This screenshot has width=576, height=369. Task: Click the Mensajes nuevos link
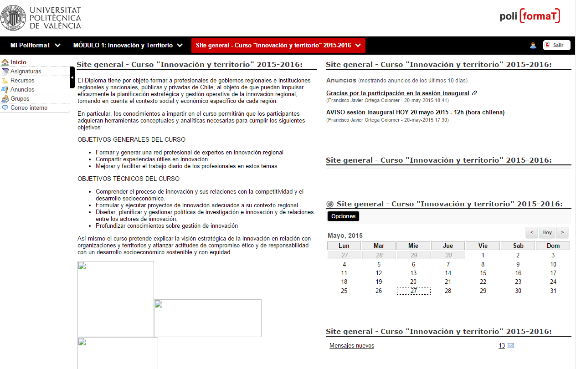352,346
